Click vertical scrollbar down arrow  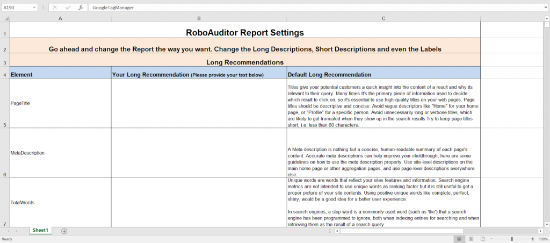coord(547,224)
